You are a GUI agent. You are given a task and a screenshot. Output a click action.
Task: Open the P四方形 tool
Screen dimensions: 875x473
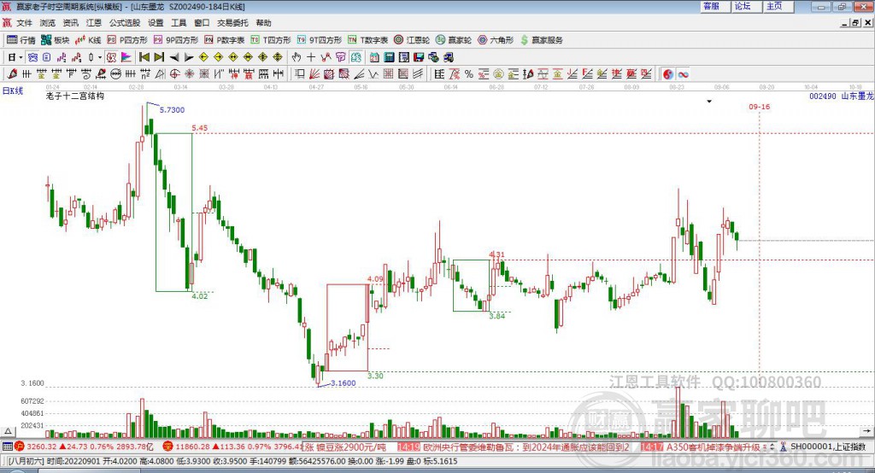pos(127,40)
